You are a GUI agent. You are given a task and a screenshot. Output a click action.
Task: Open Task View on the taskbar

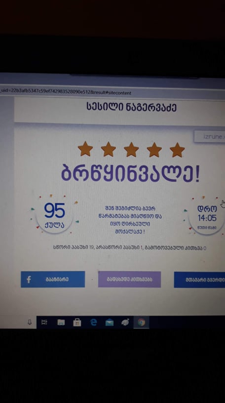pyautogui.click(x=44, y=322)
